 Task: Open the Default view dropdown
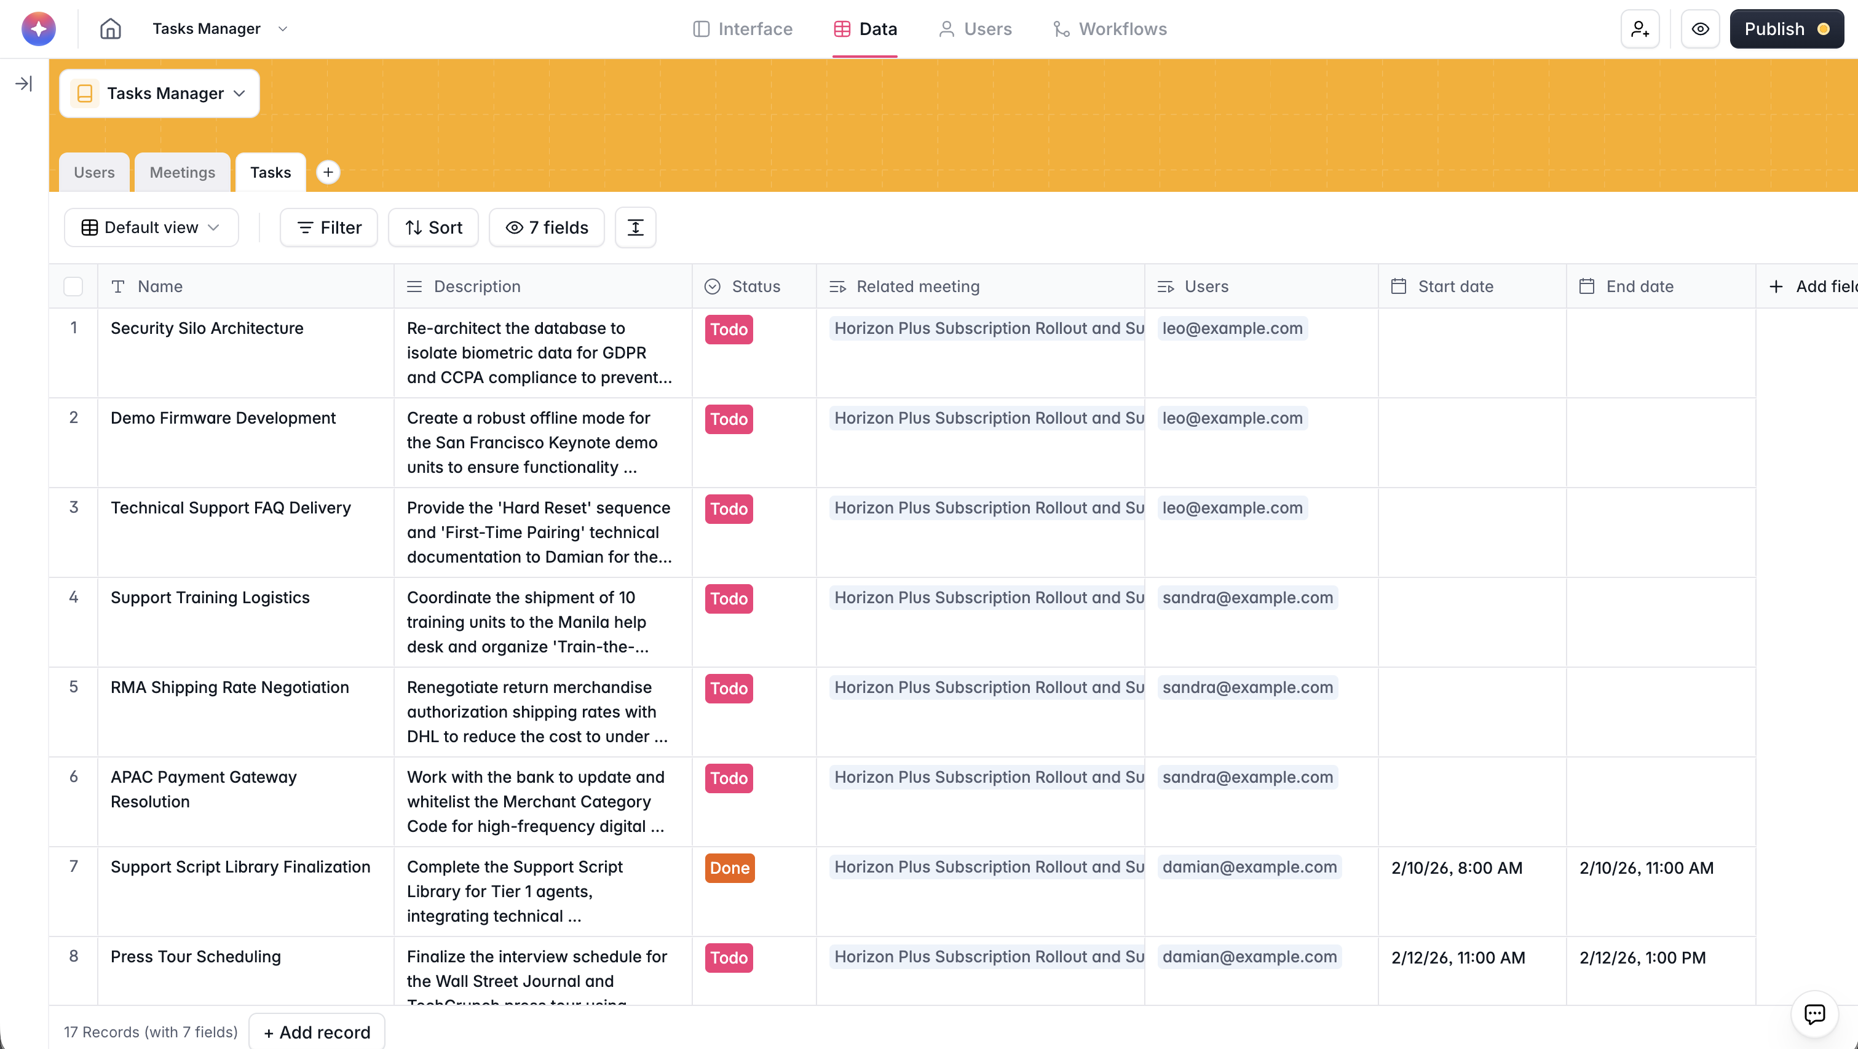click(x=151, y=228)
